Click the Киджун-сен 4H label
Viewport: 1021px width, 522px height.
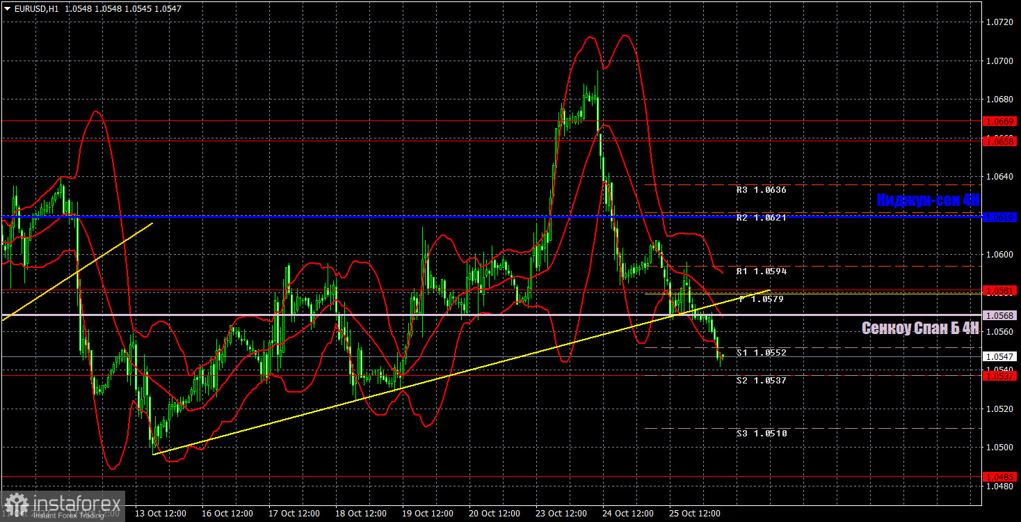(928, 200)
